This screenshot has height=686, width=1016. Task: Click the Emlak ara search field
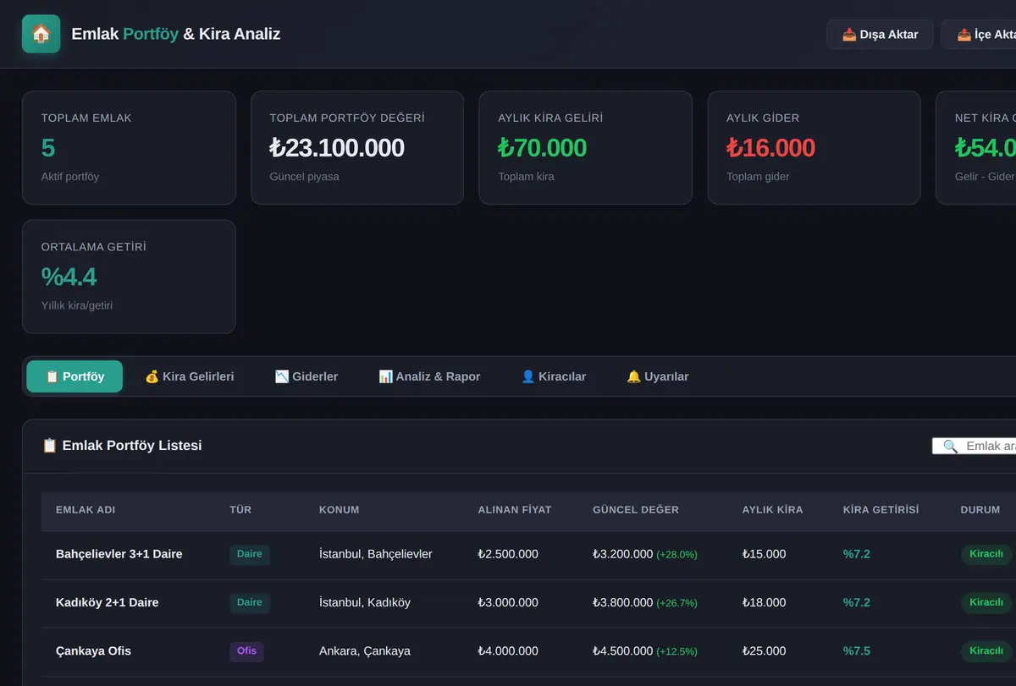975,446
